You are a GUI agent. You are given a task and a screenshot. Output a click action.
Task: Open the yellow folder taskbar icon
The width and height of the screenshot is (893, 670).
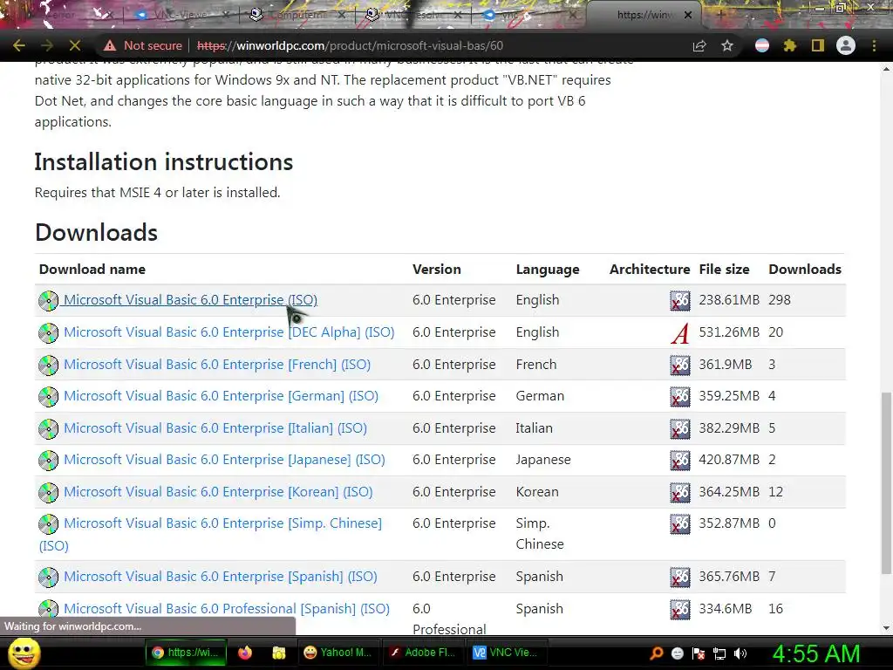tap(278, 653)
